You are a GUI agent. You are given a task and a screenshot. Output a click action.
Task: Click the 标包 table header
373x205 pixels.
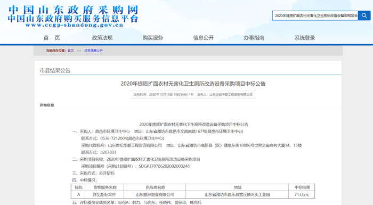click(x=78, y=187)
